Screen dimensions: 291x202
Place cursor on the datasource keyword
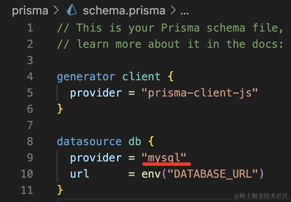[89, 142]
